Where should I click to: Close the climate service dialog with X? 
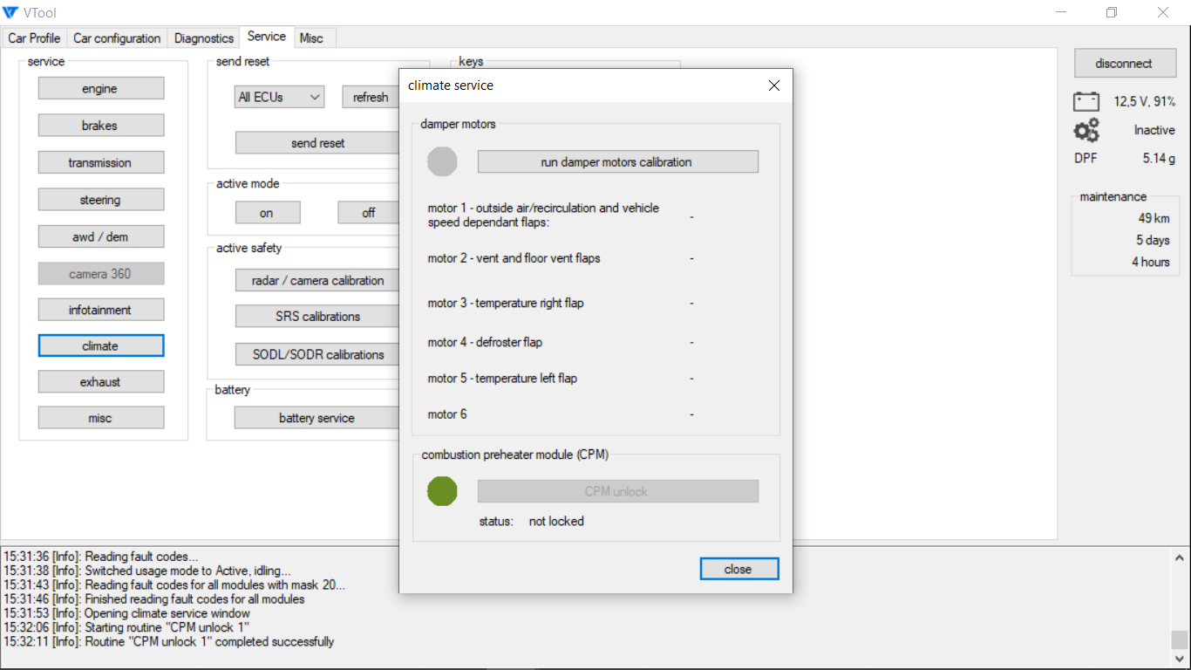(773, 85)
